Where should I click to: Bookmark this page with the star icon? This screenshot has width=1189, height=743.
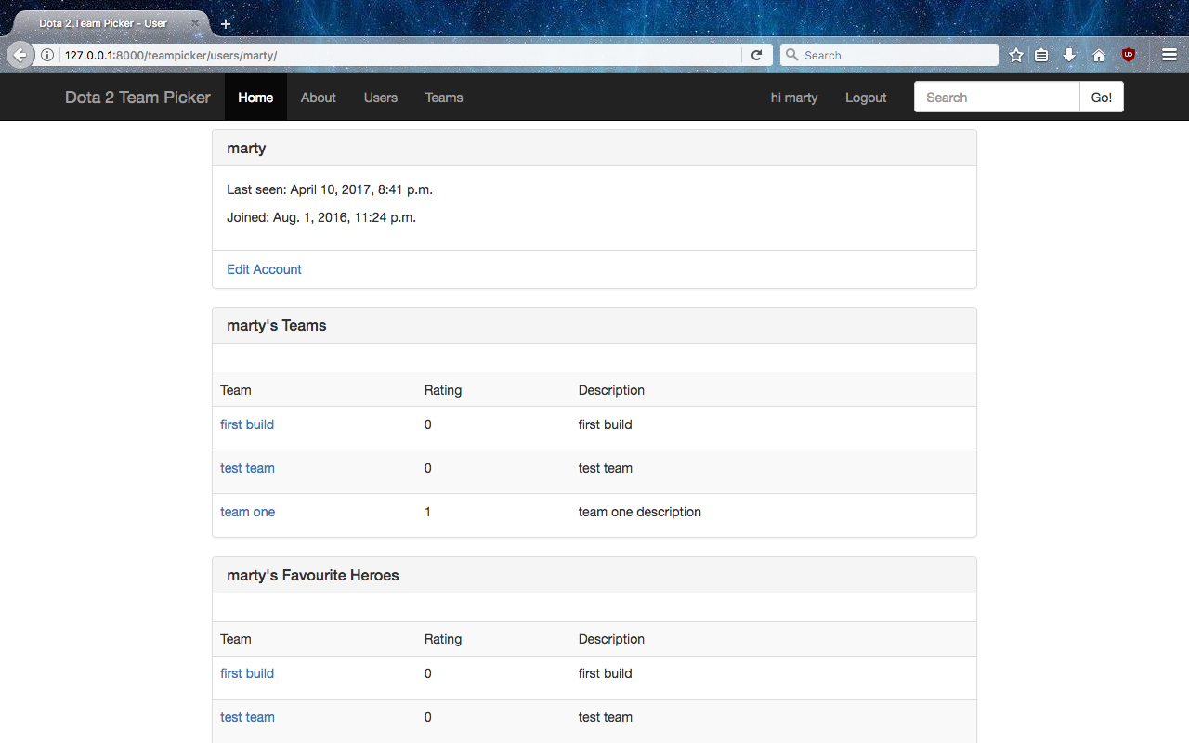1016,56
